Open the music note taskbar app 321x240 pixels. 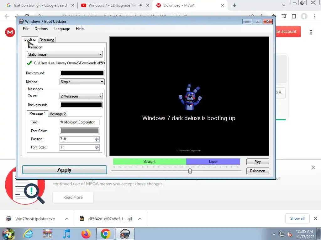pyautogui.click(x=67, y=234)
